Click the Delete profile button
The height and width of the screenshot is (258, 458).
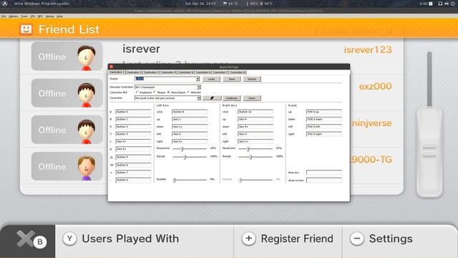click(x=252, y=79)
